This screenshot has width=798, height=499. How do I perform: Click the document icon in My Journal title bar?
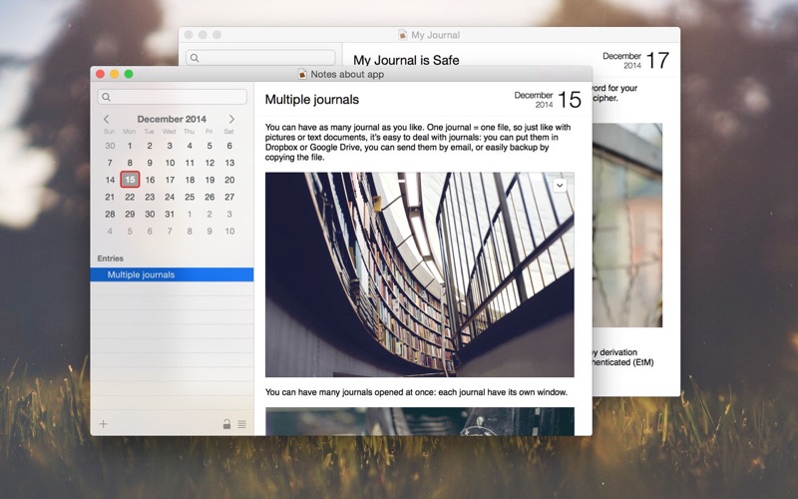click(x=403, y=35)
